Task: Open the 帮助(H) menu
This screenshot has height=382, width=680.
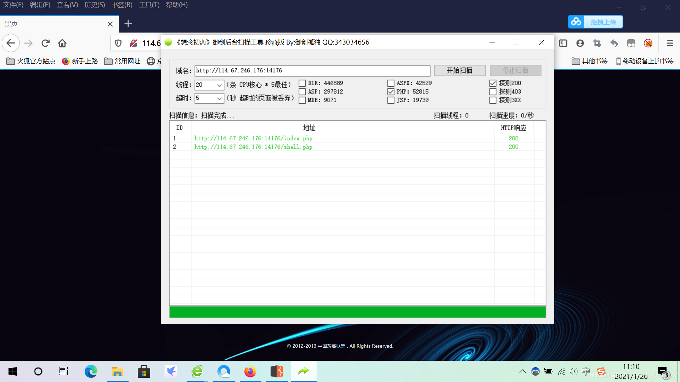Action: click(x=177, y=5)
